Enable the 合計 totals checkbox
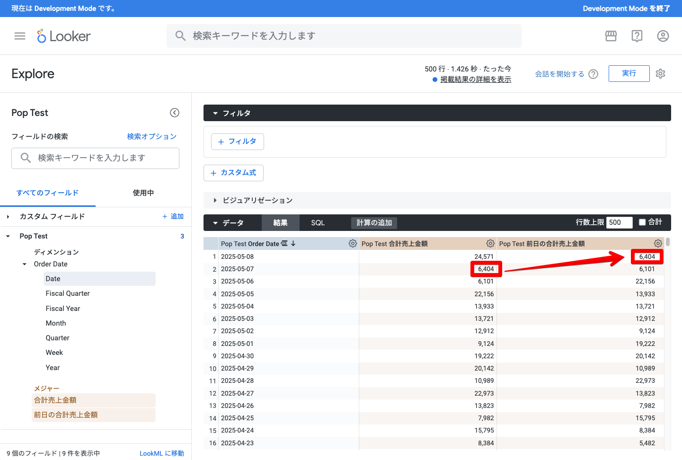682x460 pixels. tap(642, 222)
